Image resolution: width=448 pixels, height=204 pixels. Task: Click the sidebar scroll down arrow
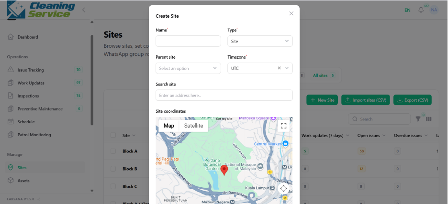[x=92, y=191]
